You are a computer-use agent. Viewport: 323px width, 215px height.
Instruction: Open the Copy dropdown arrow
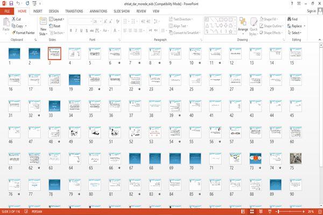pos(26,26)
